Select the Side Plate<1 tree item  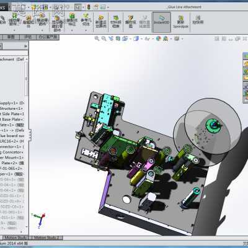coord(12,114)
